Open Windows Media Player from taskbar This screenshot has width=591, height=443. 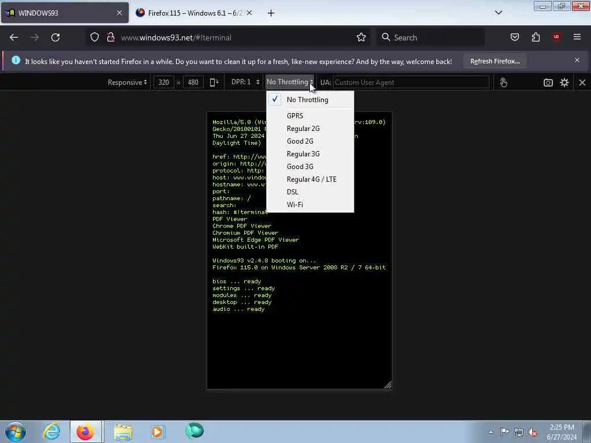(x=158, y=431)
